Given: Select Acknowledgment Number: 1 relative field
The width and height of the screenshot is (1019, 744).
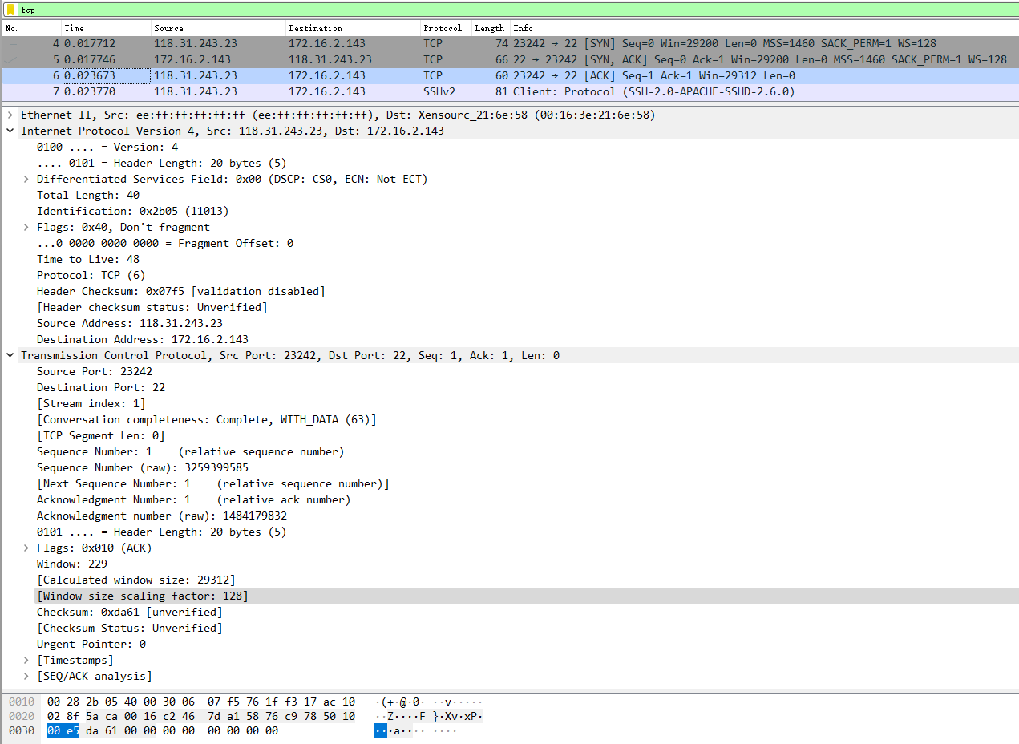Looking at the screenshot, I should click(x=193, y=499).
